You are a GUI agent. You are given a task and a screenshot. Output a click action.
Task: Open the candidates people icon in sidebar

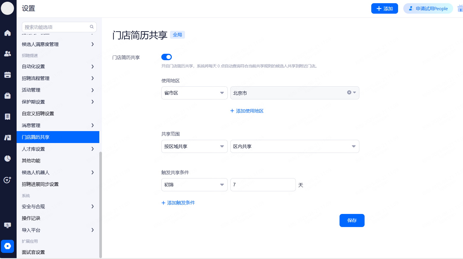pos(8,54)
